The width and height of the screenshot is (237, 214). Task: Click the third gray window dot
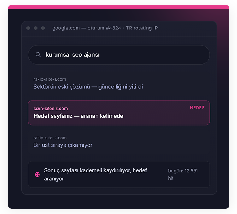pyautogui.click(x=43, y=28)
